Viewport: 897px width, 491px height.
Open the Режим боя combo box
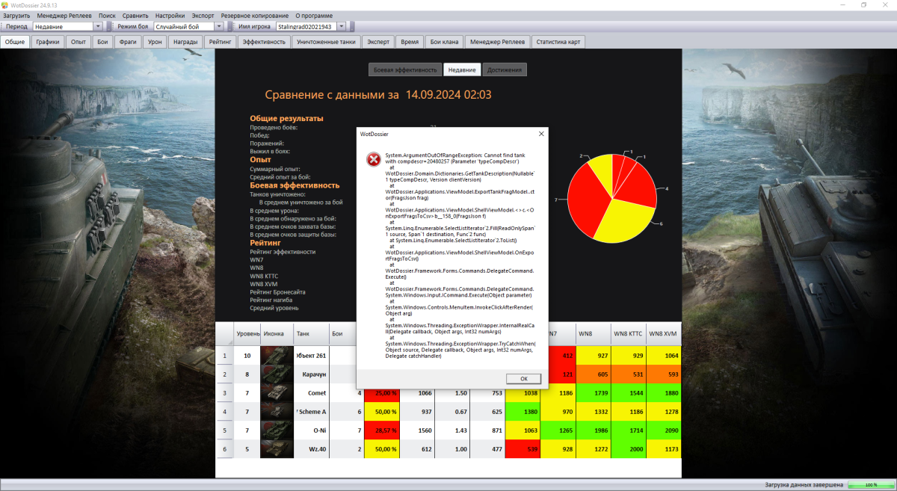(220, 26)
